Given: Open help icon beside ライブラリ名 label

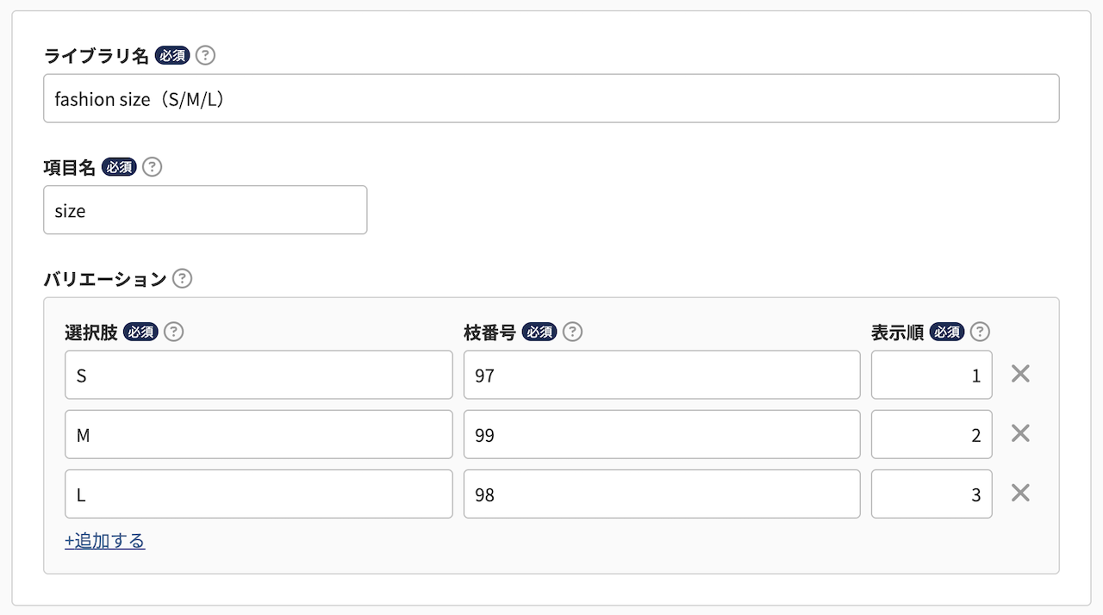Looking at the screenshot, I should click(205, 56).
